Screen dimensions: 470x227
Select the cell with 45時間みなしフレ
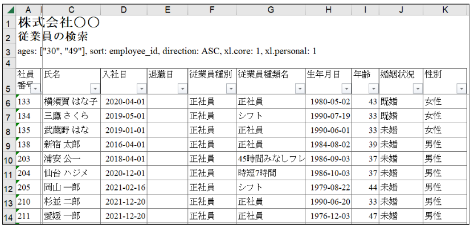pos(271,158)
